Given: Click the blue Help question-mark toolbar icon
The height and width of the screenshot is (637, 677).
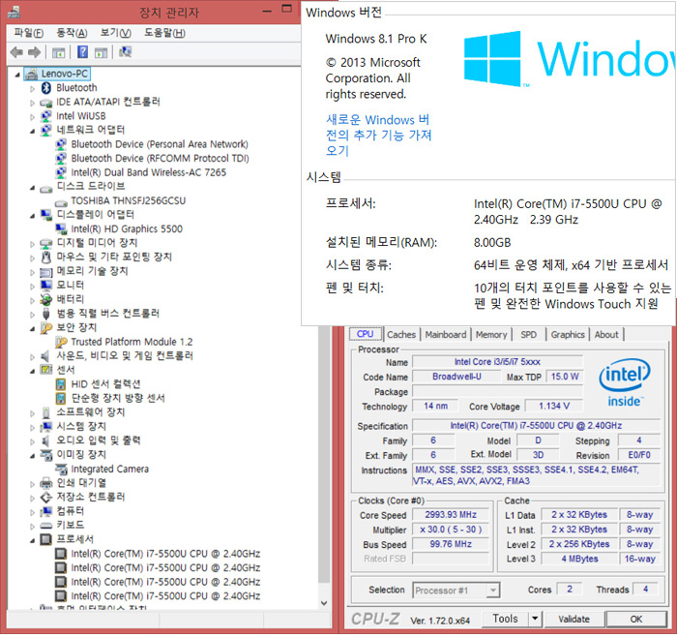Looking at the screenshot, I should pyautogui.click(x=82, y=52).
